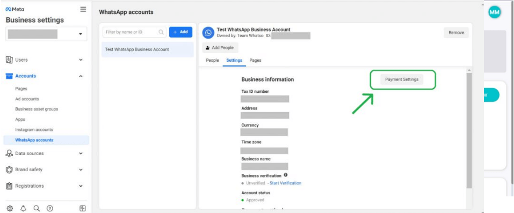Click the WhatsApp account logo icon
Screen dimensions: 514x213
(208, 33)
